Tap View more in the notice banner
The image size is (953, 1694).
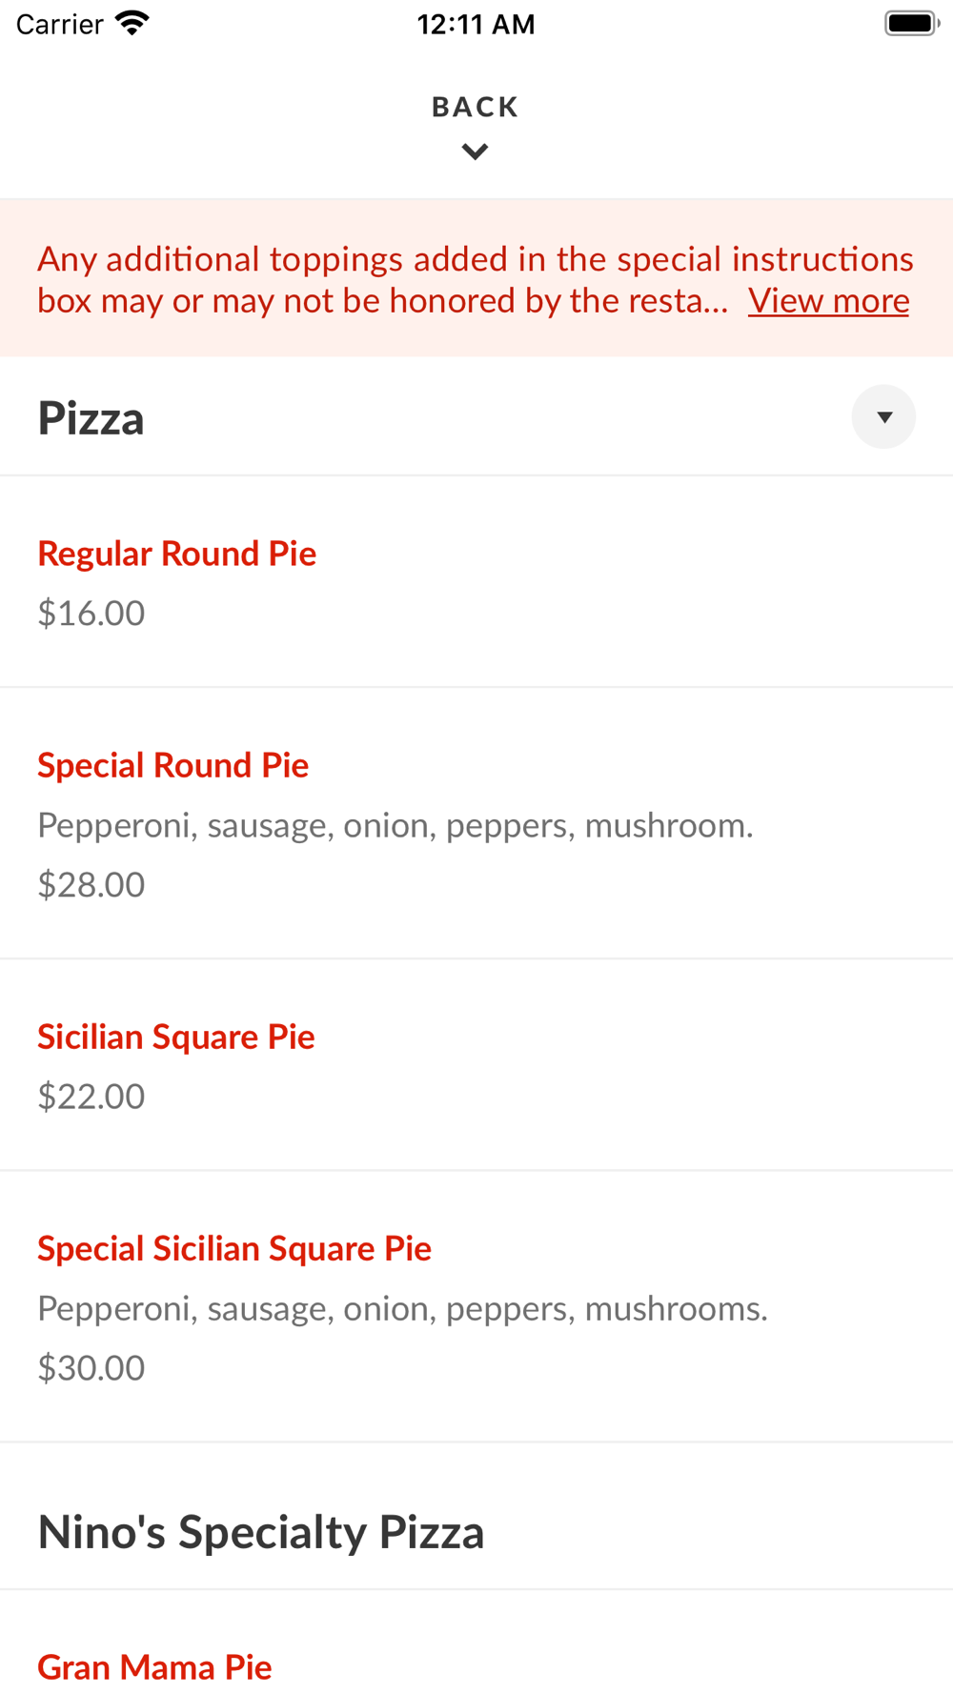(827, 301)
